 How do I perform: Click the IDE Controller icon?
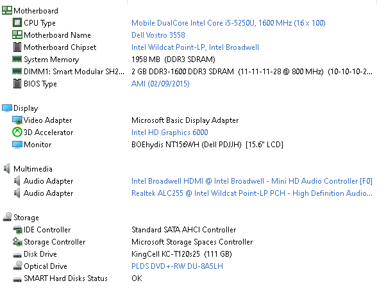point(17,230)
